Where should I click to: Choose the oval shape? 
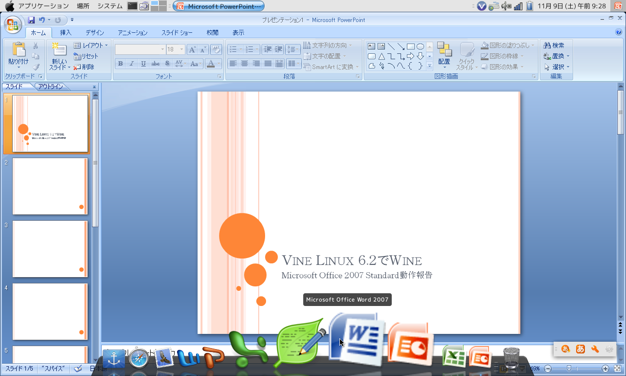pyautogui.click(x=420, y=47)
